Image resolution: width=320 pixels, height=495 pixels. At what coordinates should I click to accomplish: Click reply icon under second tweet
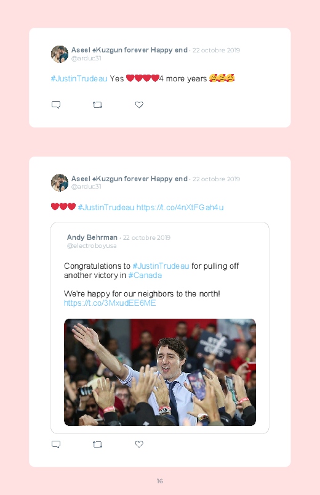tap(56, 444)
